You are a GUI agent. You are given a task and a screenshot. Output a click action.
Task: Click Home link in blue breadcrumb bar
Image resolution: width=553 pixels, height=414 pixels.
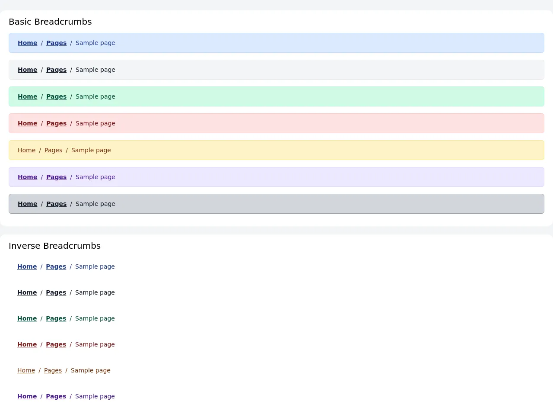point(27,43)
